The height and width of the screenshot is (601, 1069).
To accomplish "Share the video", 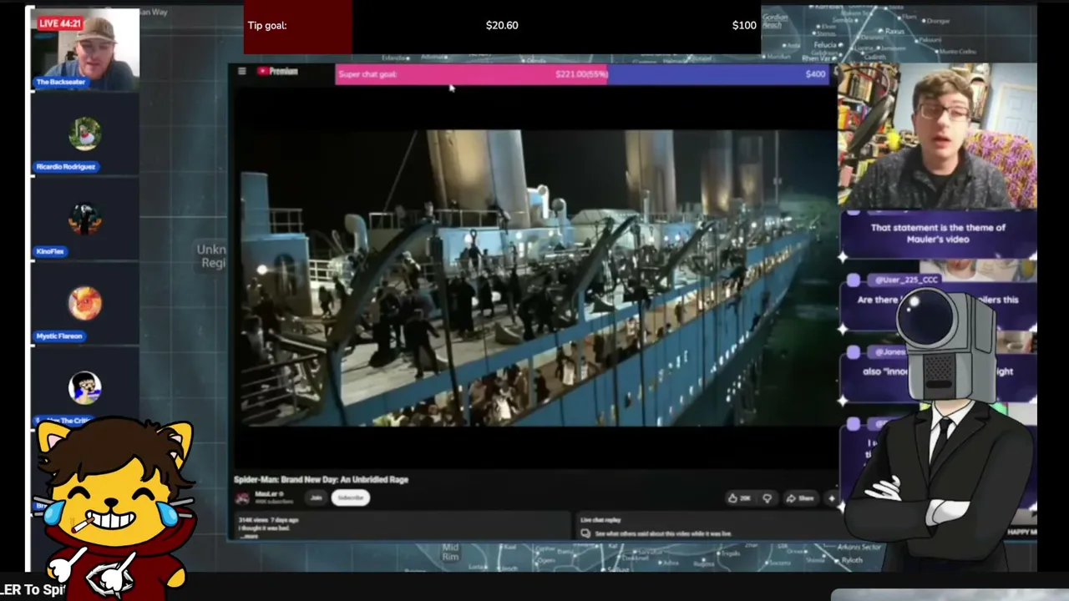I will (x=800, y=498).
